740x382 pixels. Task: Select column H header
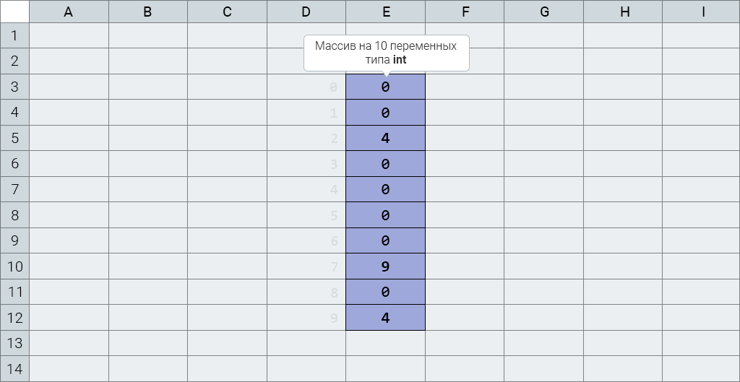click(x=623, y=12)
